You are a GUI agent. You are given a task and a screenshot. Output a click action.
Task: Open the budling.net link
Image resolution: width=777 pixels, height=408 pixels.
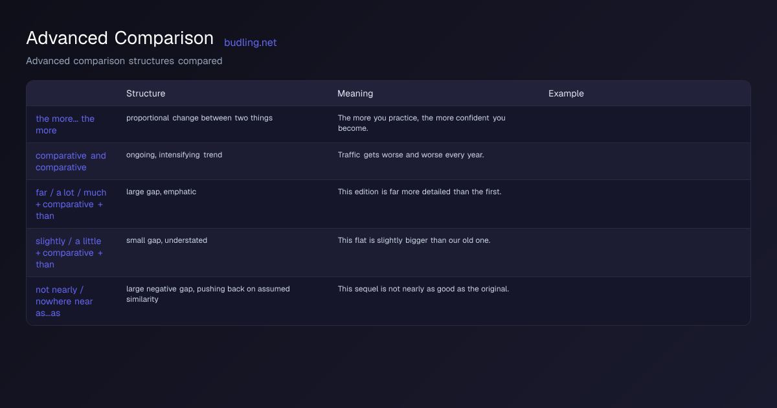coord(250,43)
